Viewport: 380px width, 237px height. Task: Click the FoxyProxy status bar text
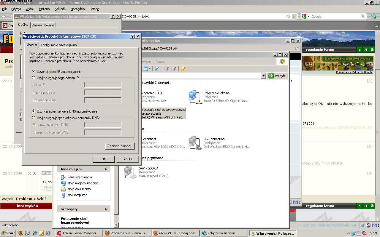point(328,225)
